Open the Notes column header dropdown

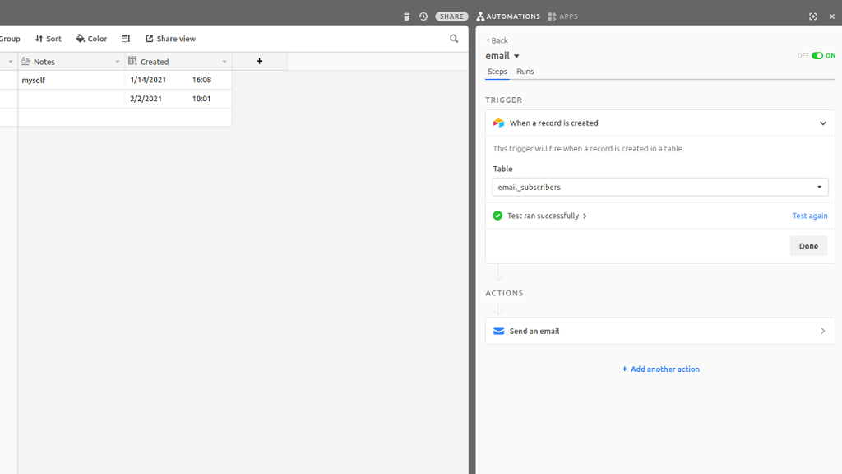pyautogui.click(x=117, y=61)
